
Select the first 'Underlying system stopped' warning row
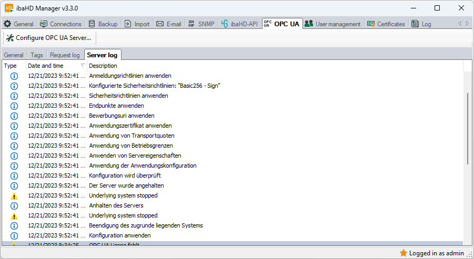click(x=123, y=195)
